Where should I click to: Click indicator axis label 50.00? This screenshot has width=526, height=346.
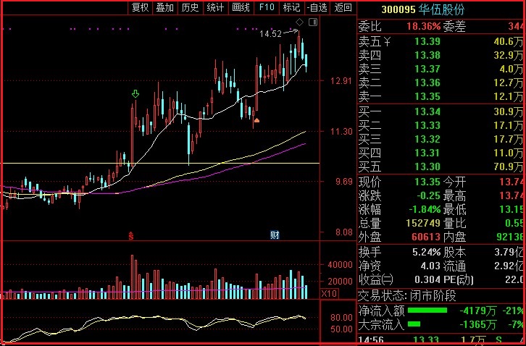(341, 329)
